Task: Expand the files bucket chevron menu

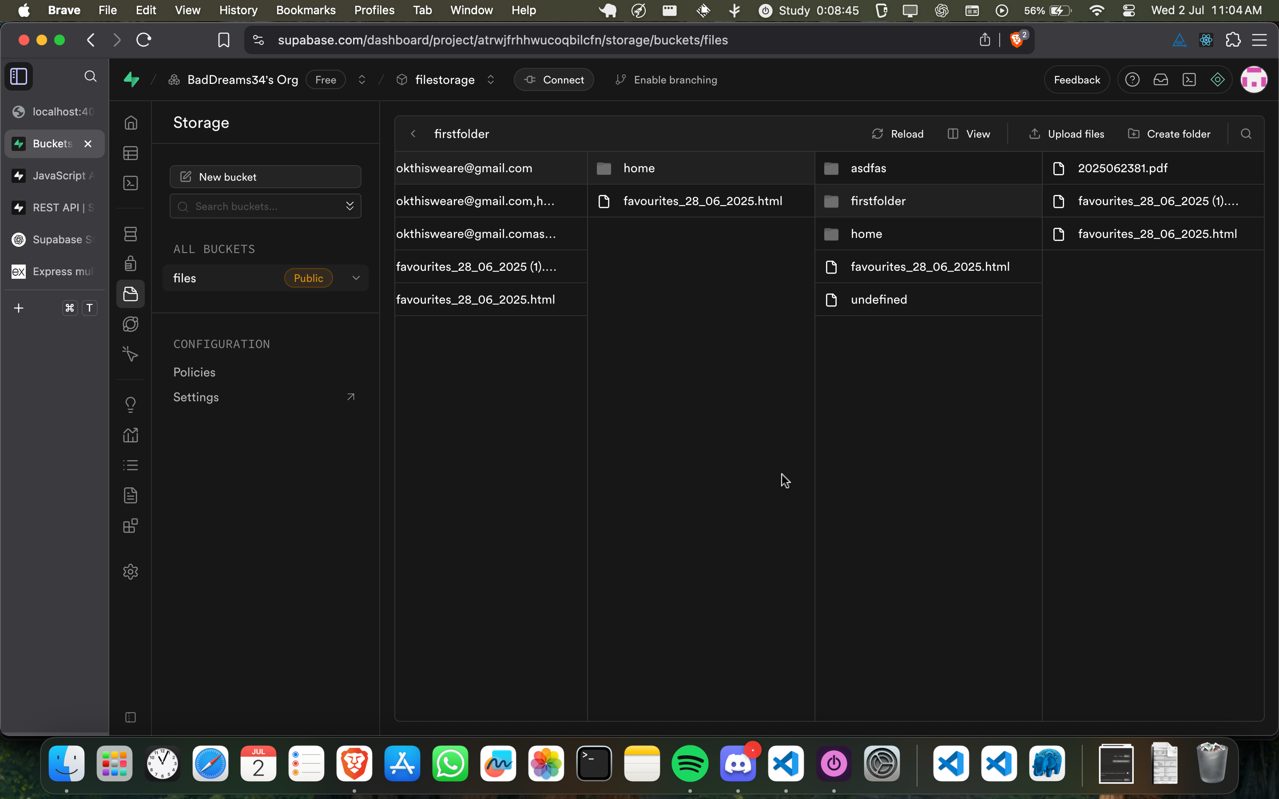Action: [x=356, y=278]
